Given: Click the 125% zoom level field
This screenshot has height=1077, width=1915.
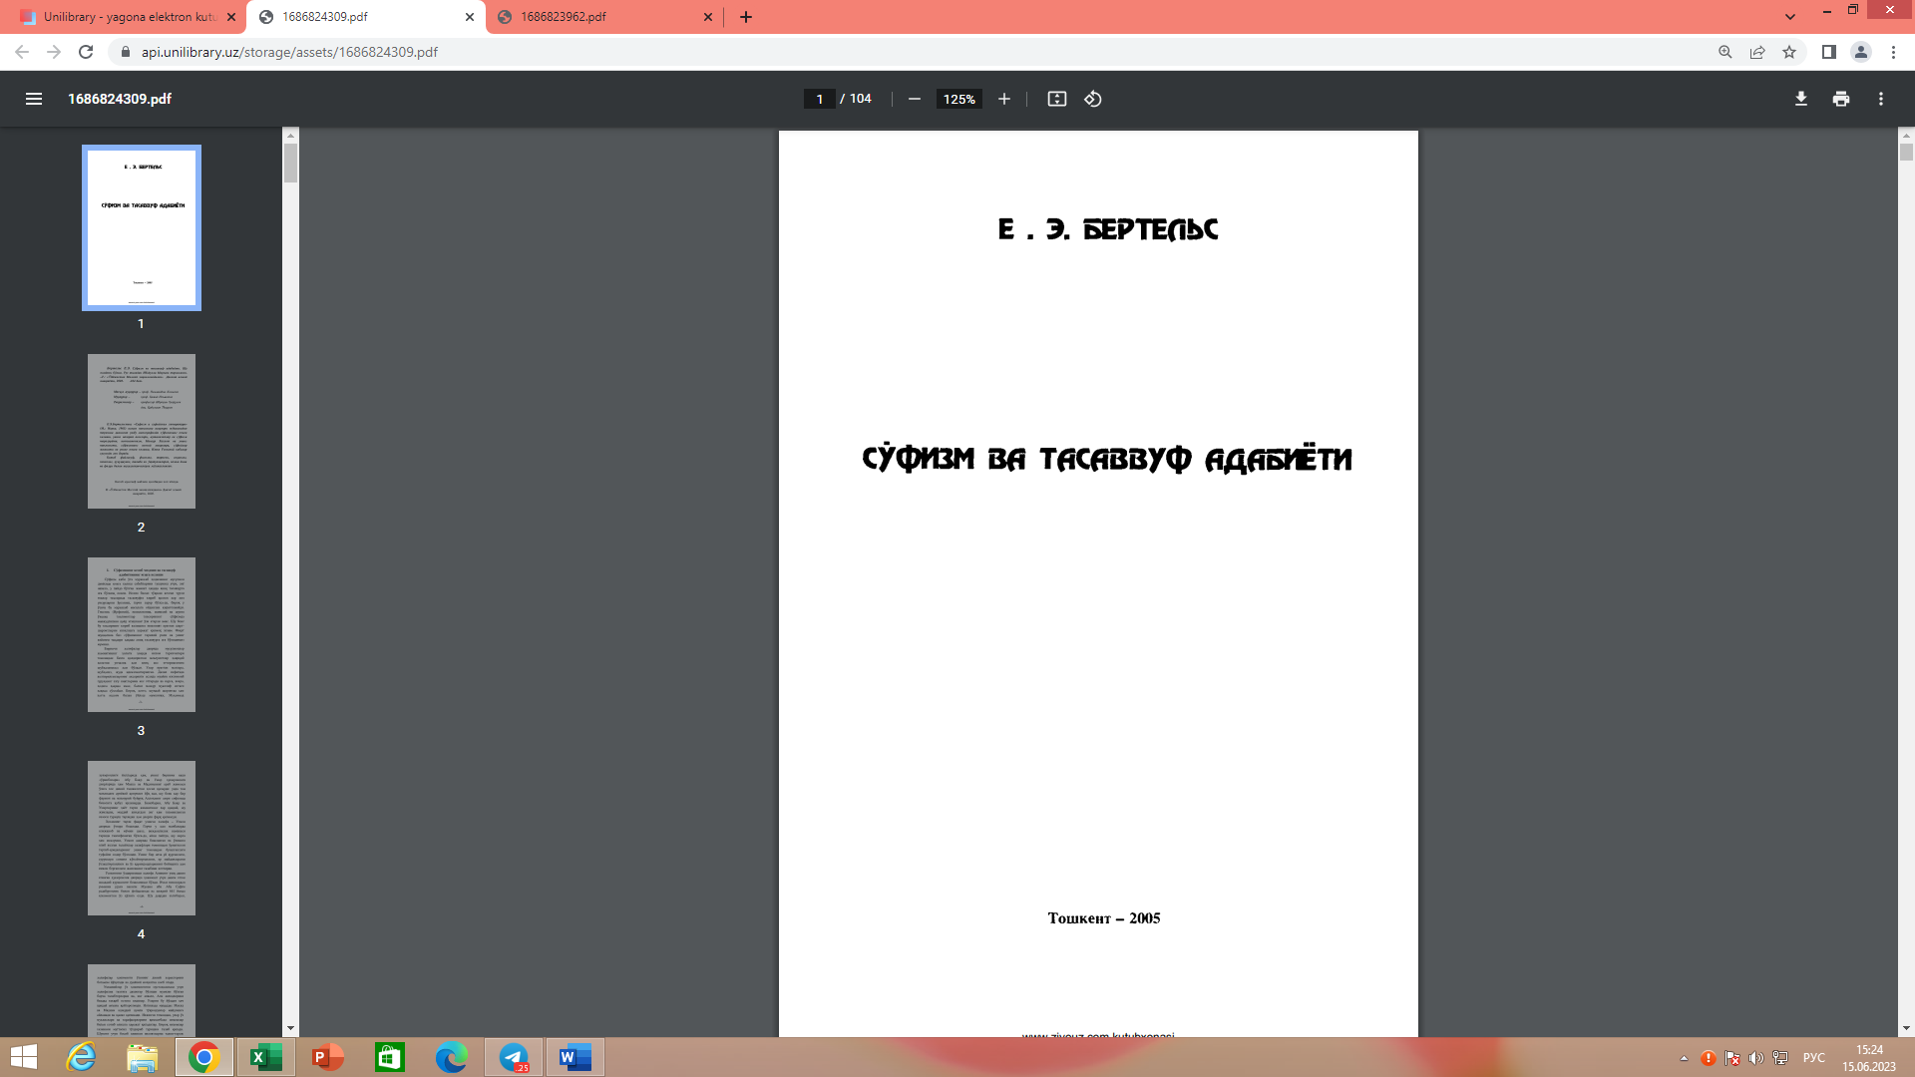Looking at the screenshot, I should (x=958, y=99).
